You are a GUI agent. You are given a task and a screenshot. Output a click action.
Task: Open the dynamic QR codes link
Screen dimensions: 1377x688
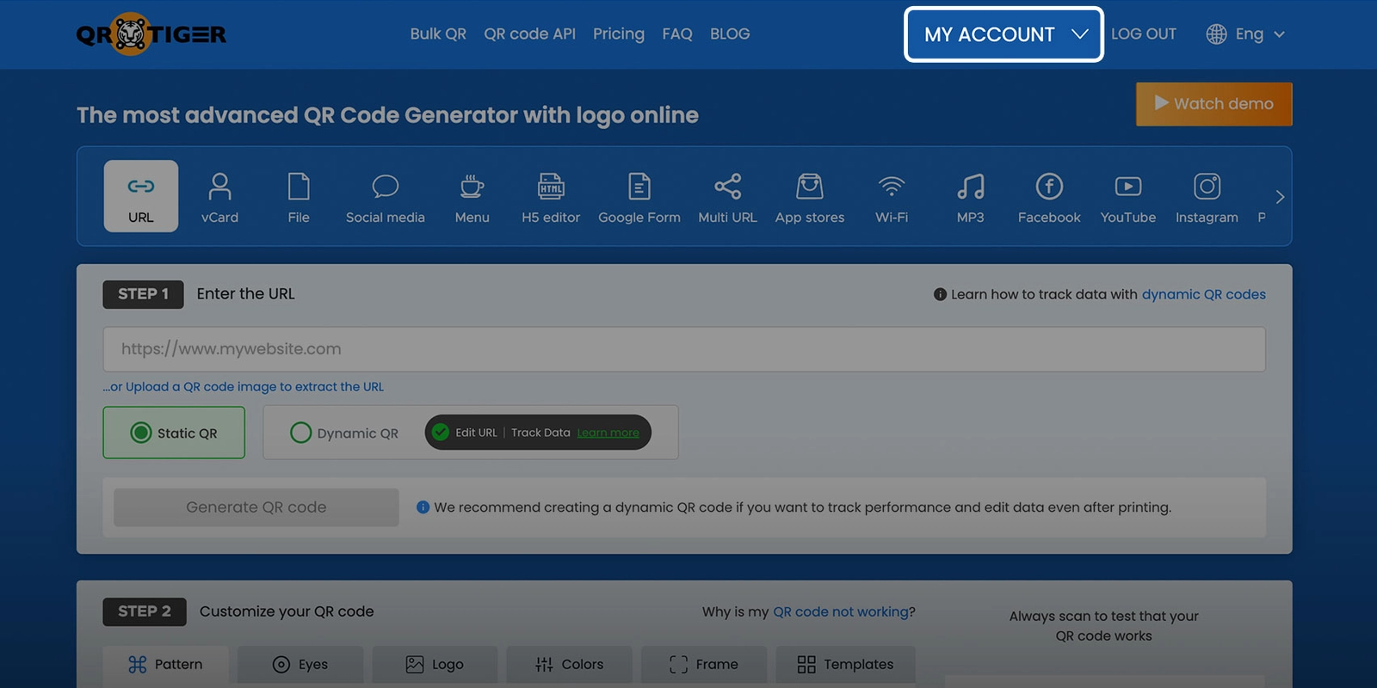(x=1203, y=294)
